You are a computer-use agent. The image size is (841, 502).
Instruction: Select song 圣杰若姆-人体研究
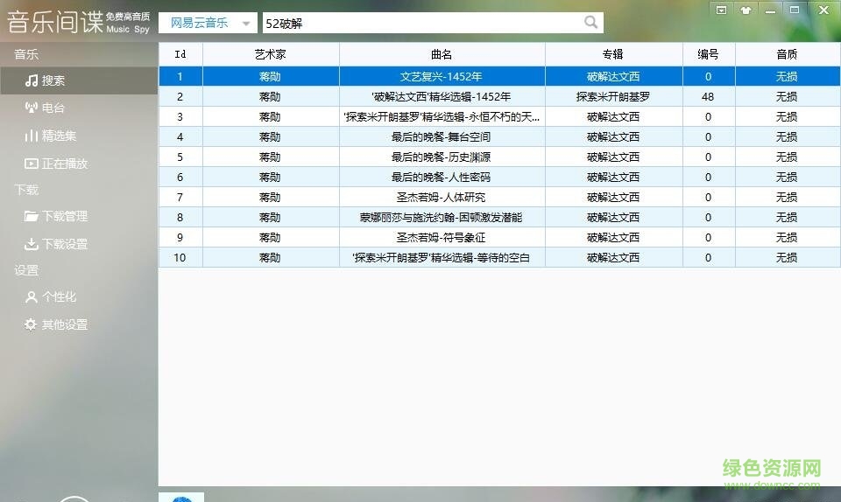point(441,198)
